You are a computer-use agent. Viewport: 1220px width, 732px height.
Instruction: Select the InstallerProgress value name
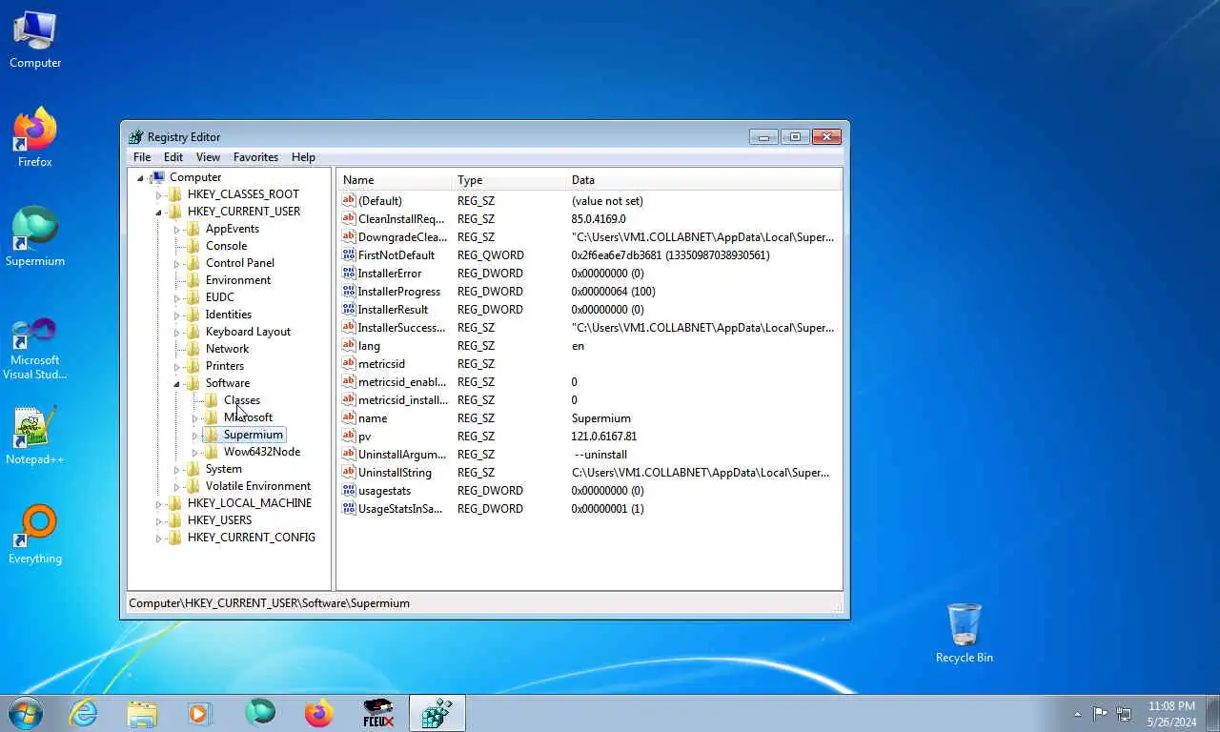(399, 292)
